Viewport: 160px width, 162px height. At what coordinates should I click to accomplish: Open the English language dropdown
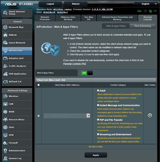(146, 4)
